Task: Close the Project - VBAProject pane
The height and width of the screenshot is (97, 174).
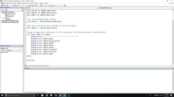Action: [22, 8]
